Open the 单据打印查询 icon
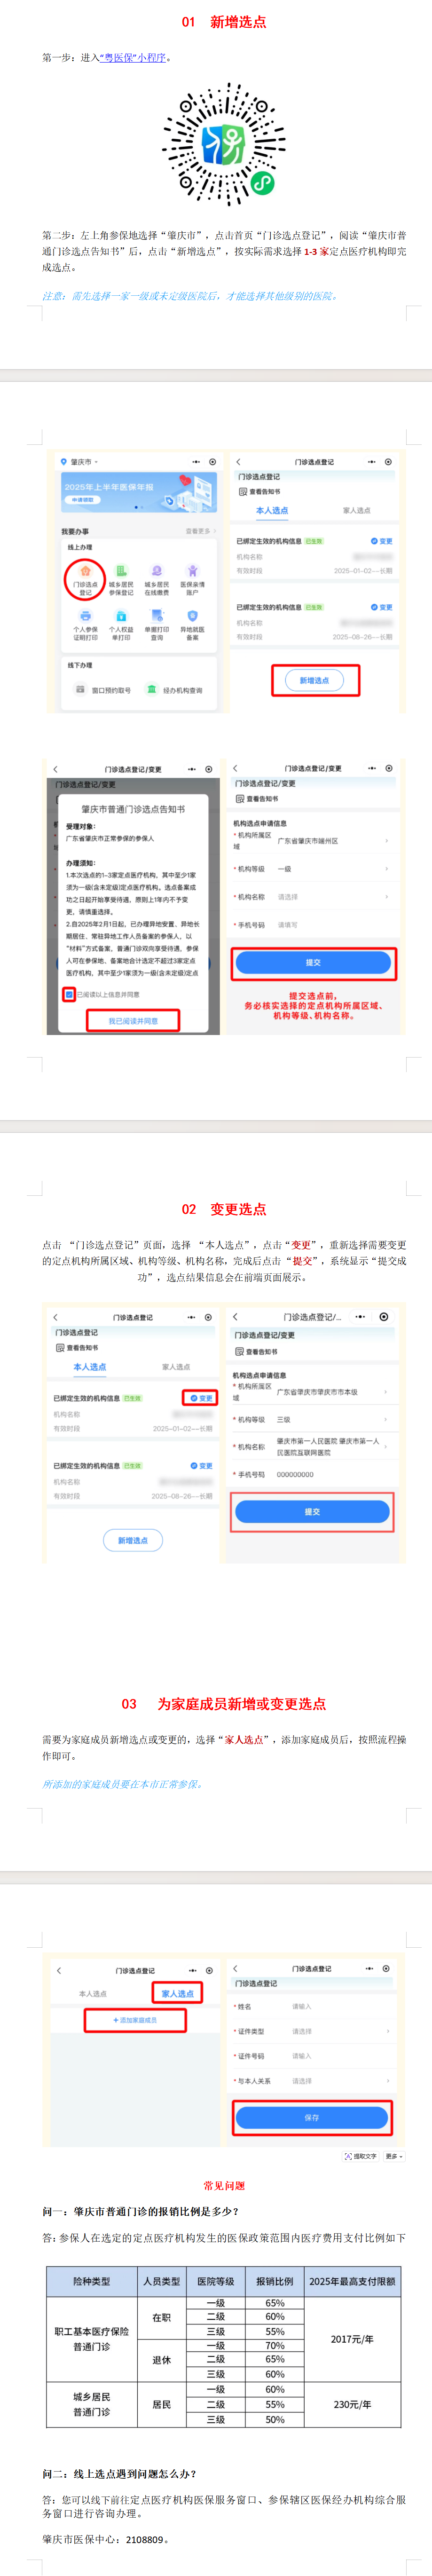The height and width of the screenshot is (2576, 432). click(157, 619)
